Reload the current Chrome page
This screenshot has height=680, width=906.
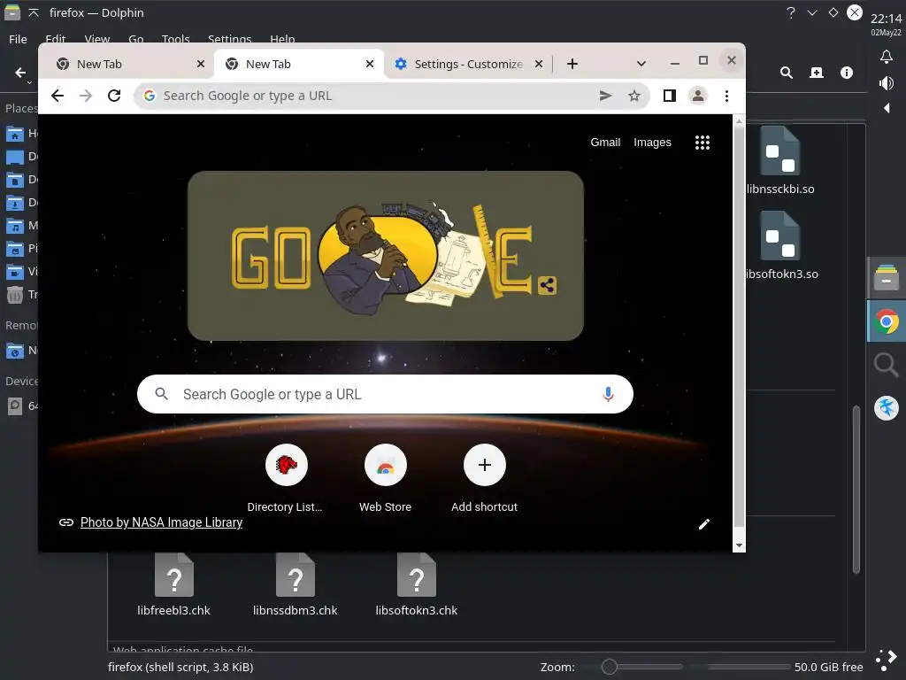(114, 96)
